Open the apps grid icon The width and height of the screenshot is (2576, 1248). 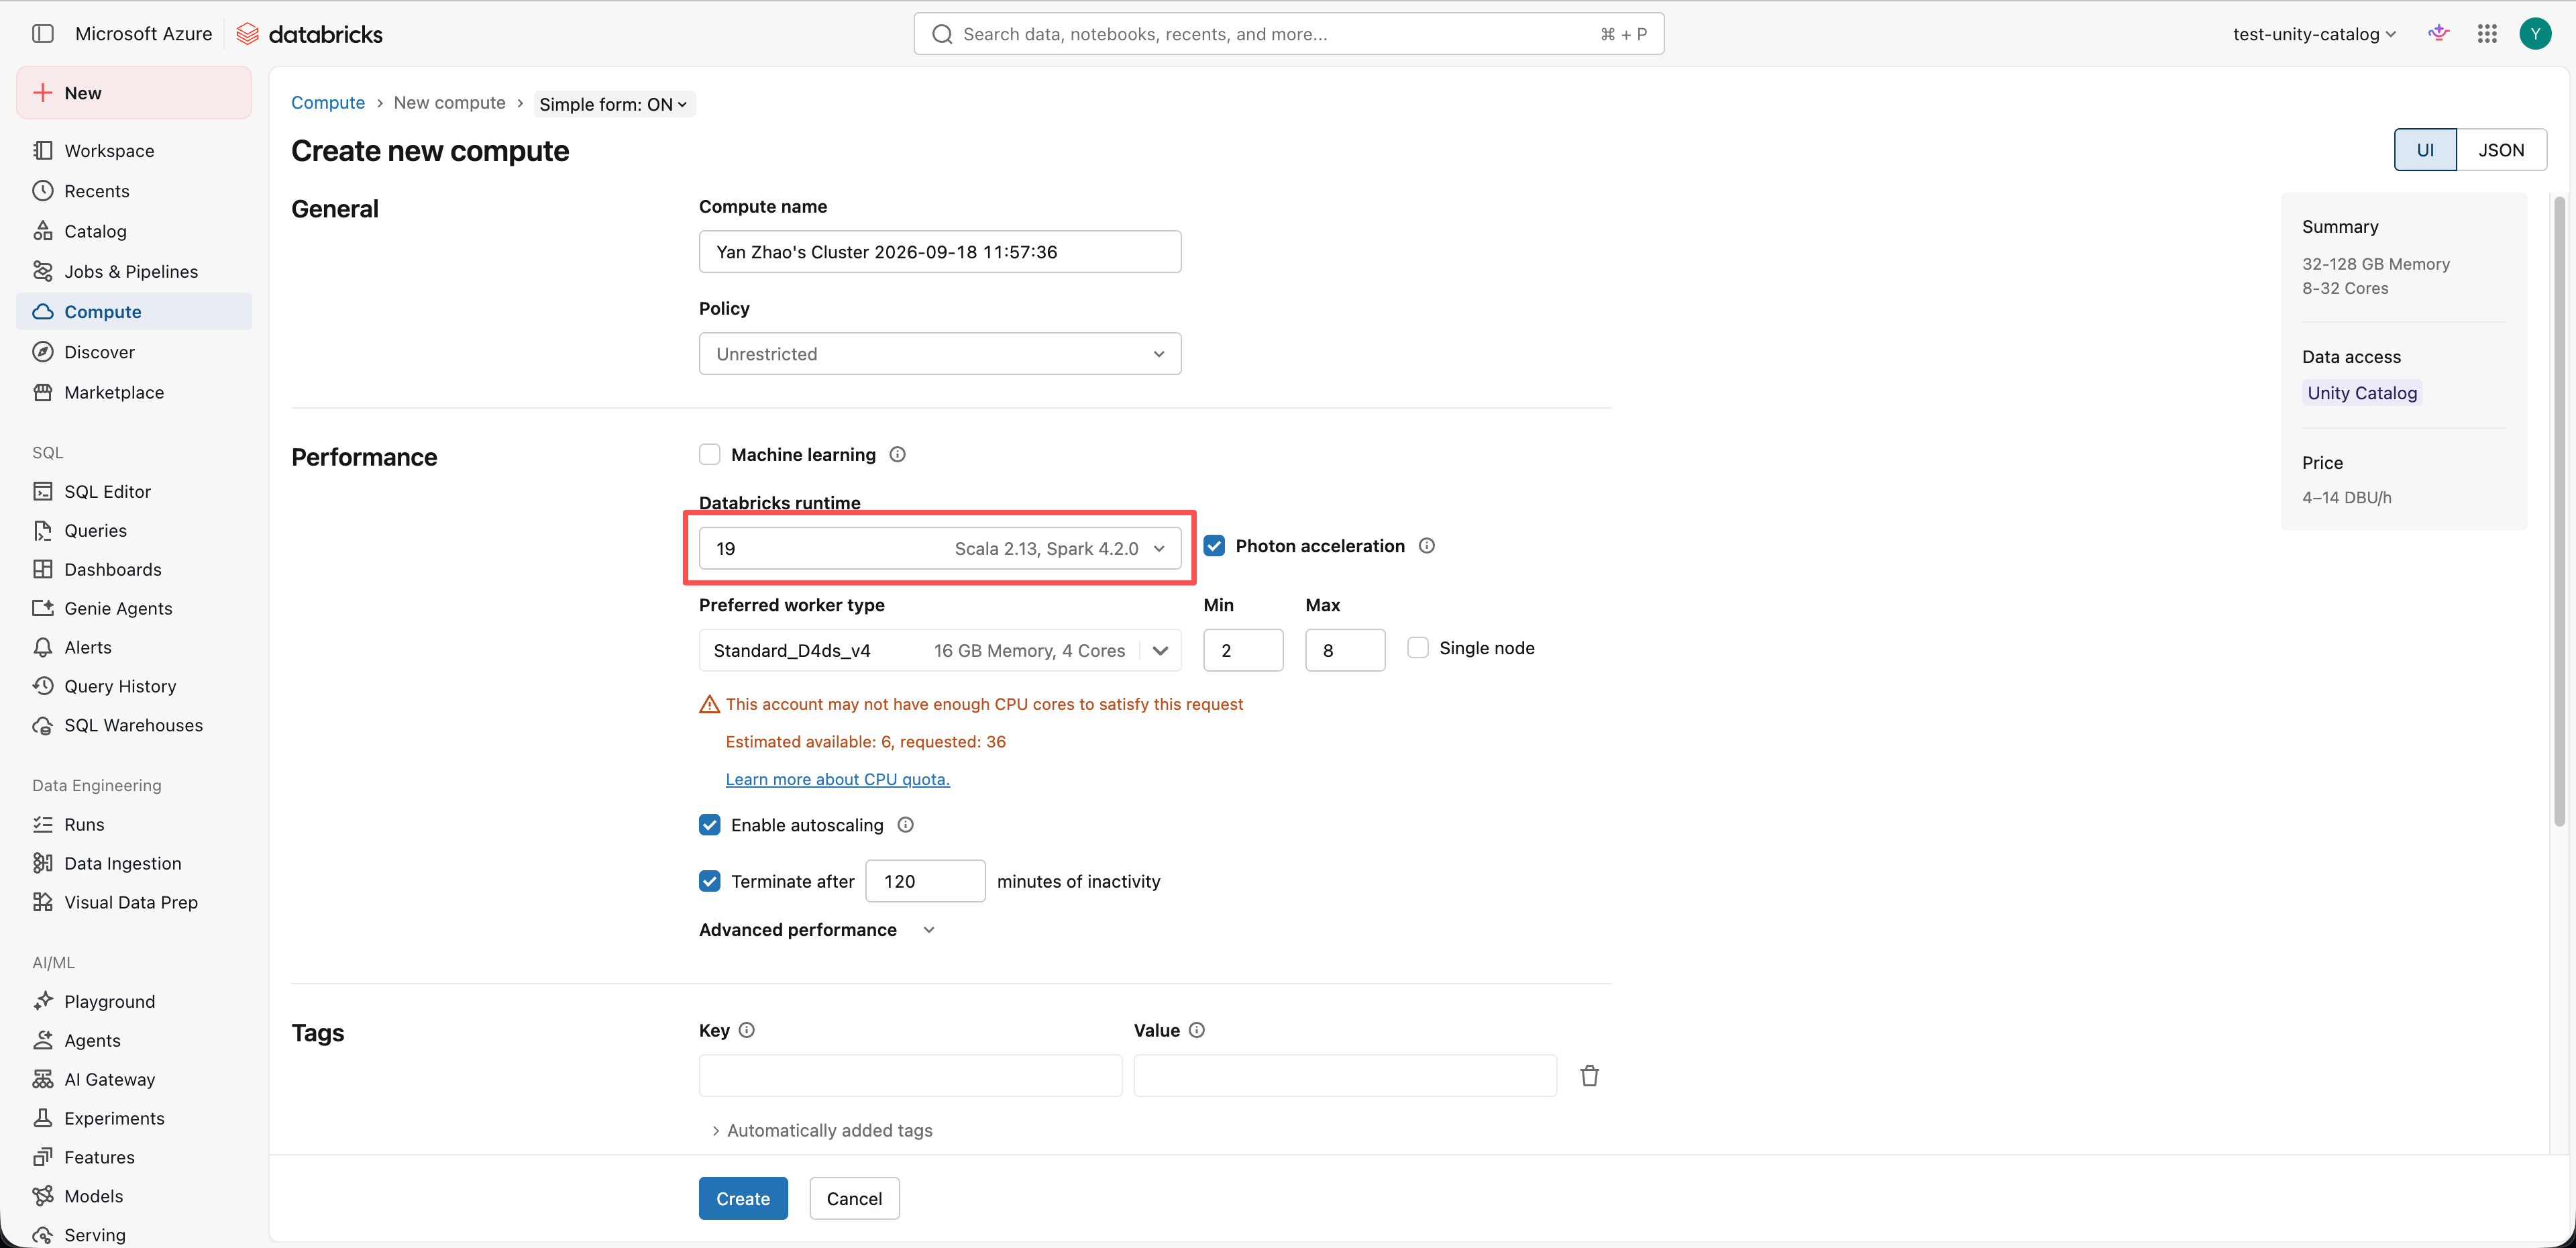pos(2487,33)
